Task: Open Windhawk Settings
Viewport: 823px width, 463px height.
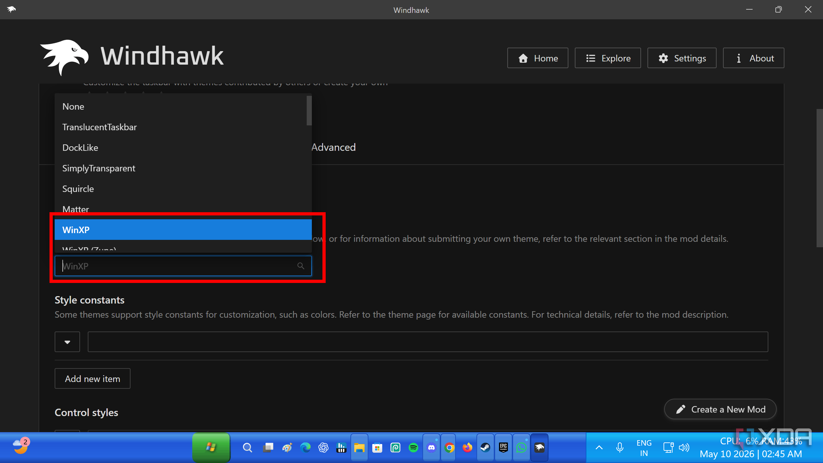Action: 682,58
